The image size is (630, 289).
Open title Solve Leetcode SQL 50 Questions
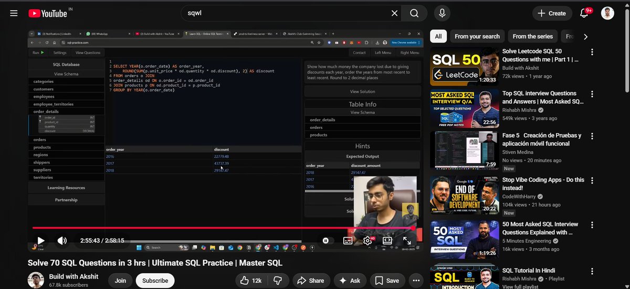pyautogui.click(x=540, y=56)
